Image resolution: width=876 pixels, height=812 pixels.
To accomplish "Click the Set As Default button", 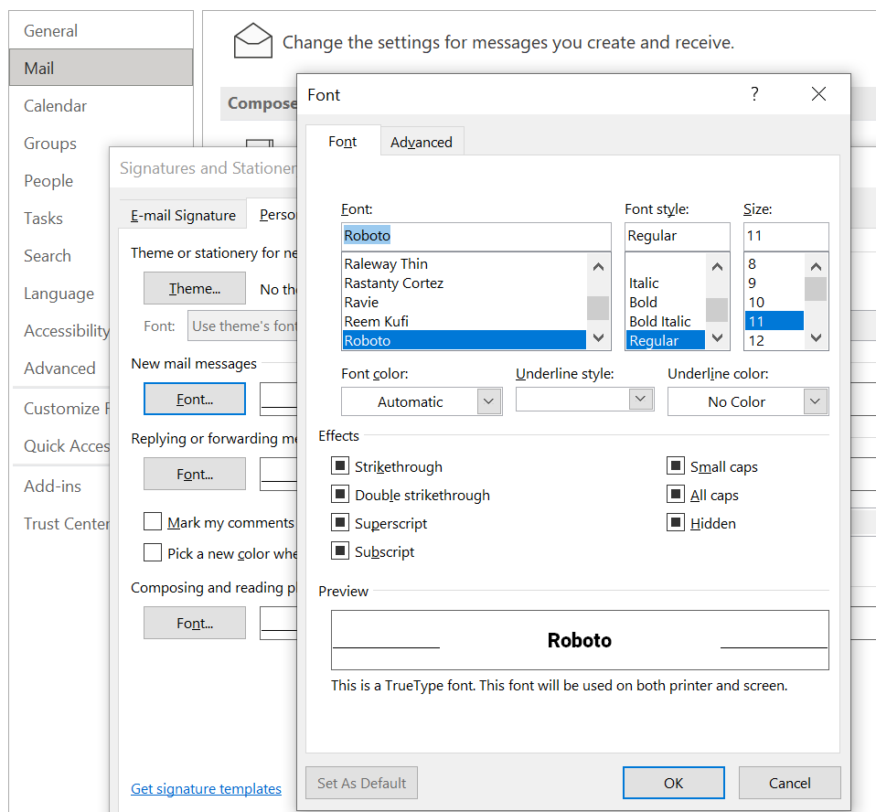I will [361, 783].
